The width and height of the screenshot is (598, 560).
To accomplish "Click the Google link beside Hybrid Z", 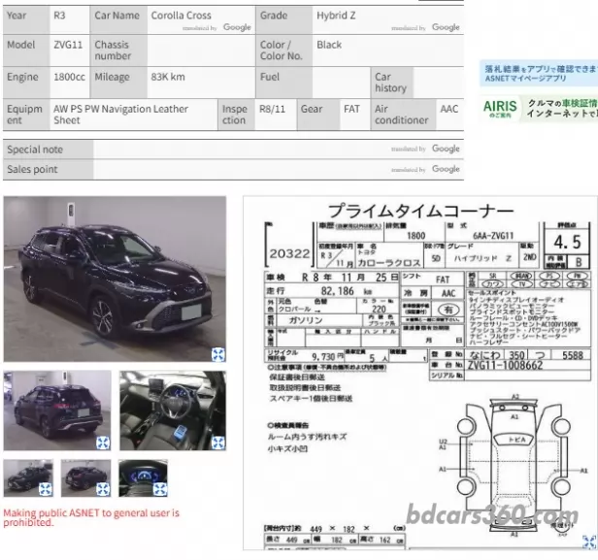I will 446,27.
